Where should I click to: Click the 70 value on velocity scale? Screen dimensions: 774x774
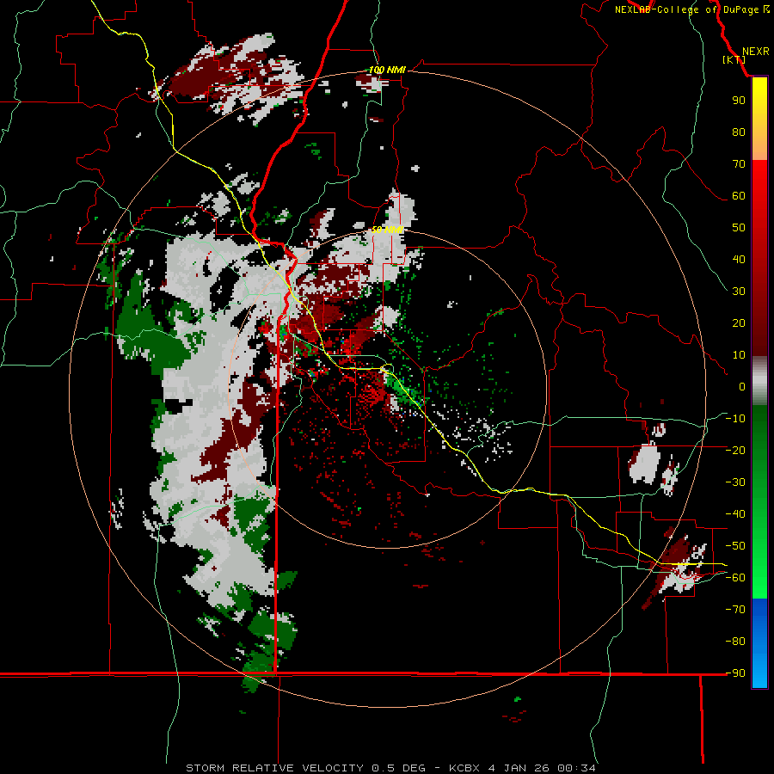(x=739, y=164)
